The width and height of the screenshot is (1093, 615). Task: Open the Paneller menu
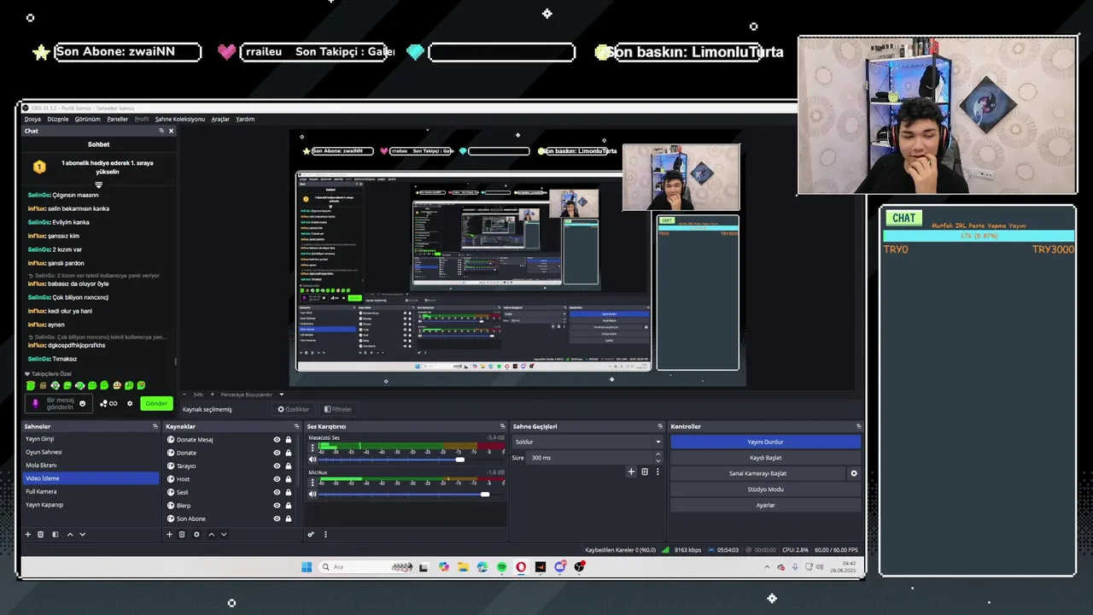tap(118, 119)
